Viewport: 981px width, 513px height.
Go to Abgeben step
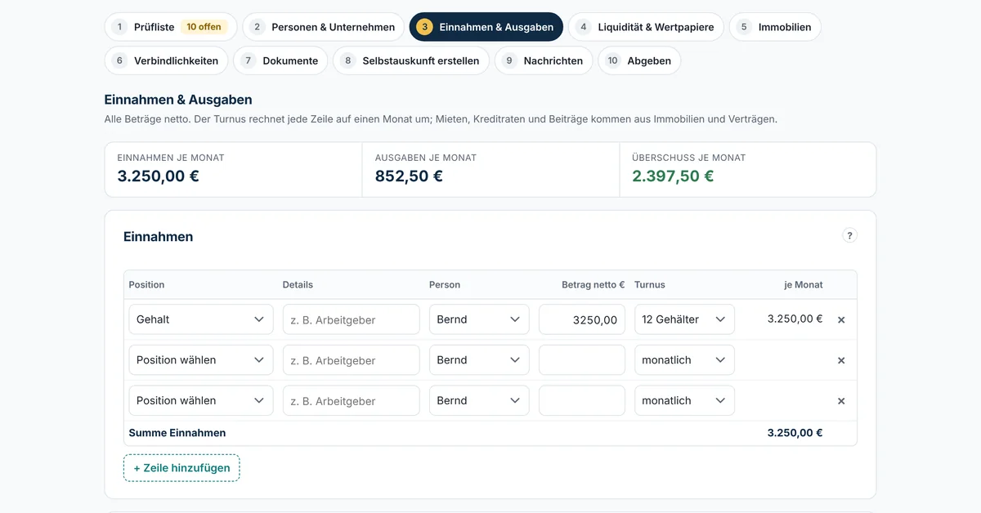tap(639, 60)
